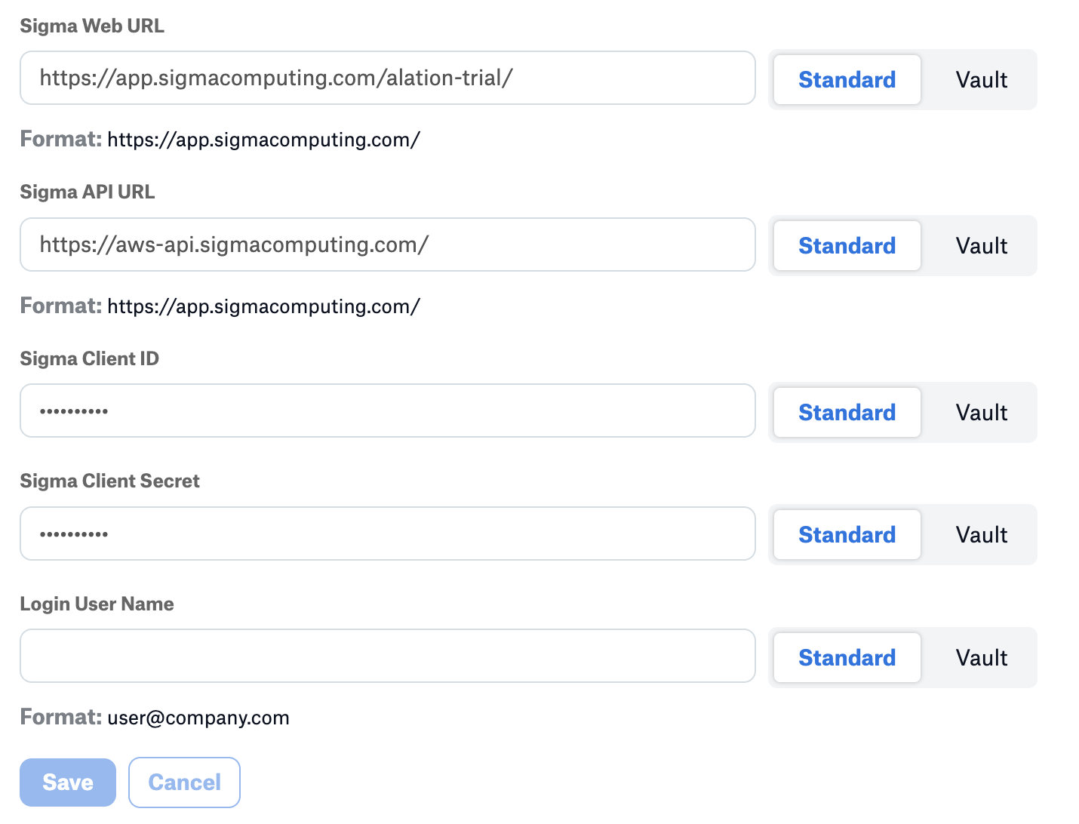Viewport: 1079px width, 824px height.
Task: Click the Sigma Client Secret label
Action: pos(109,481)
